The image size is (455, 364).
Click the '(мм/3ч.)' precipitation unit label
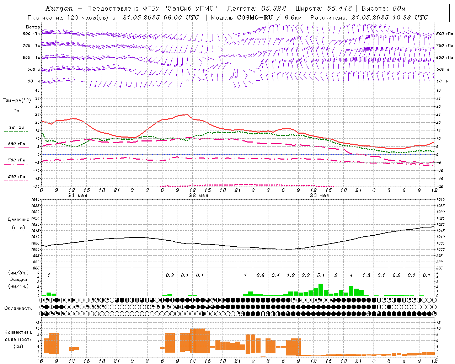(x=18, y=273)
